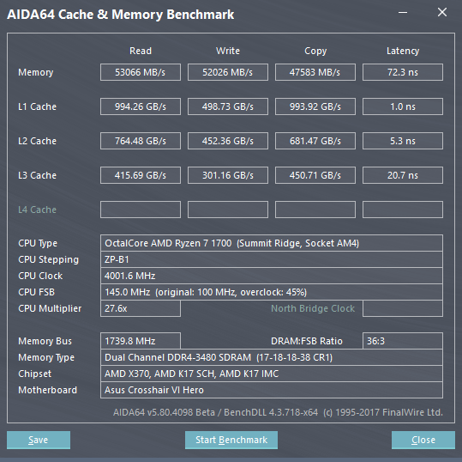
Task: Click the Save button
Action: pyautogui.click(x=39, y=440)
